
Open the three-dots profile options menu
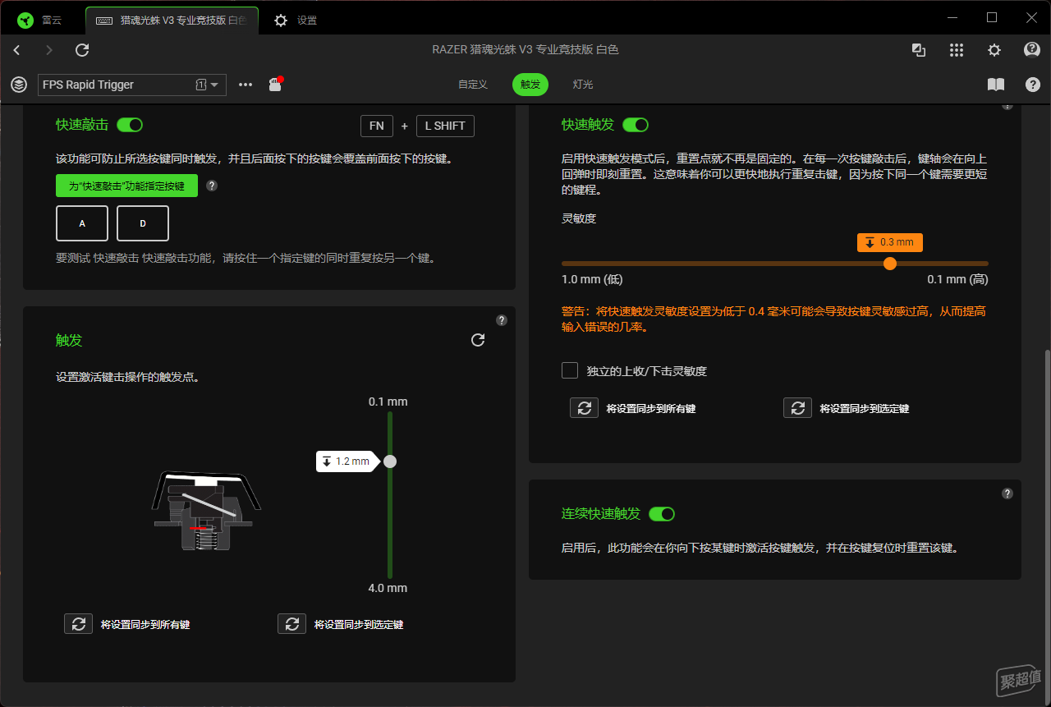click(246, 85)
